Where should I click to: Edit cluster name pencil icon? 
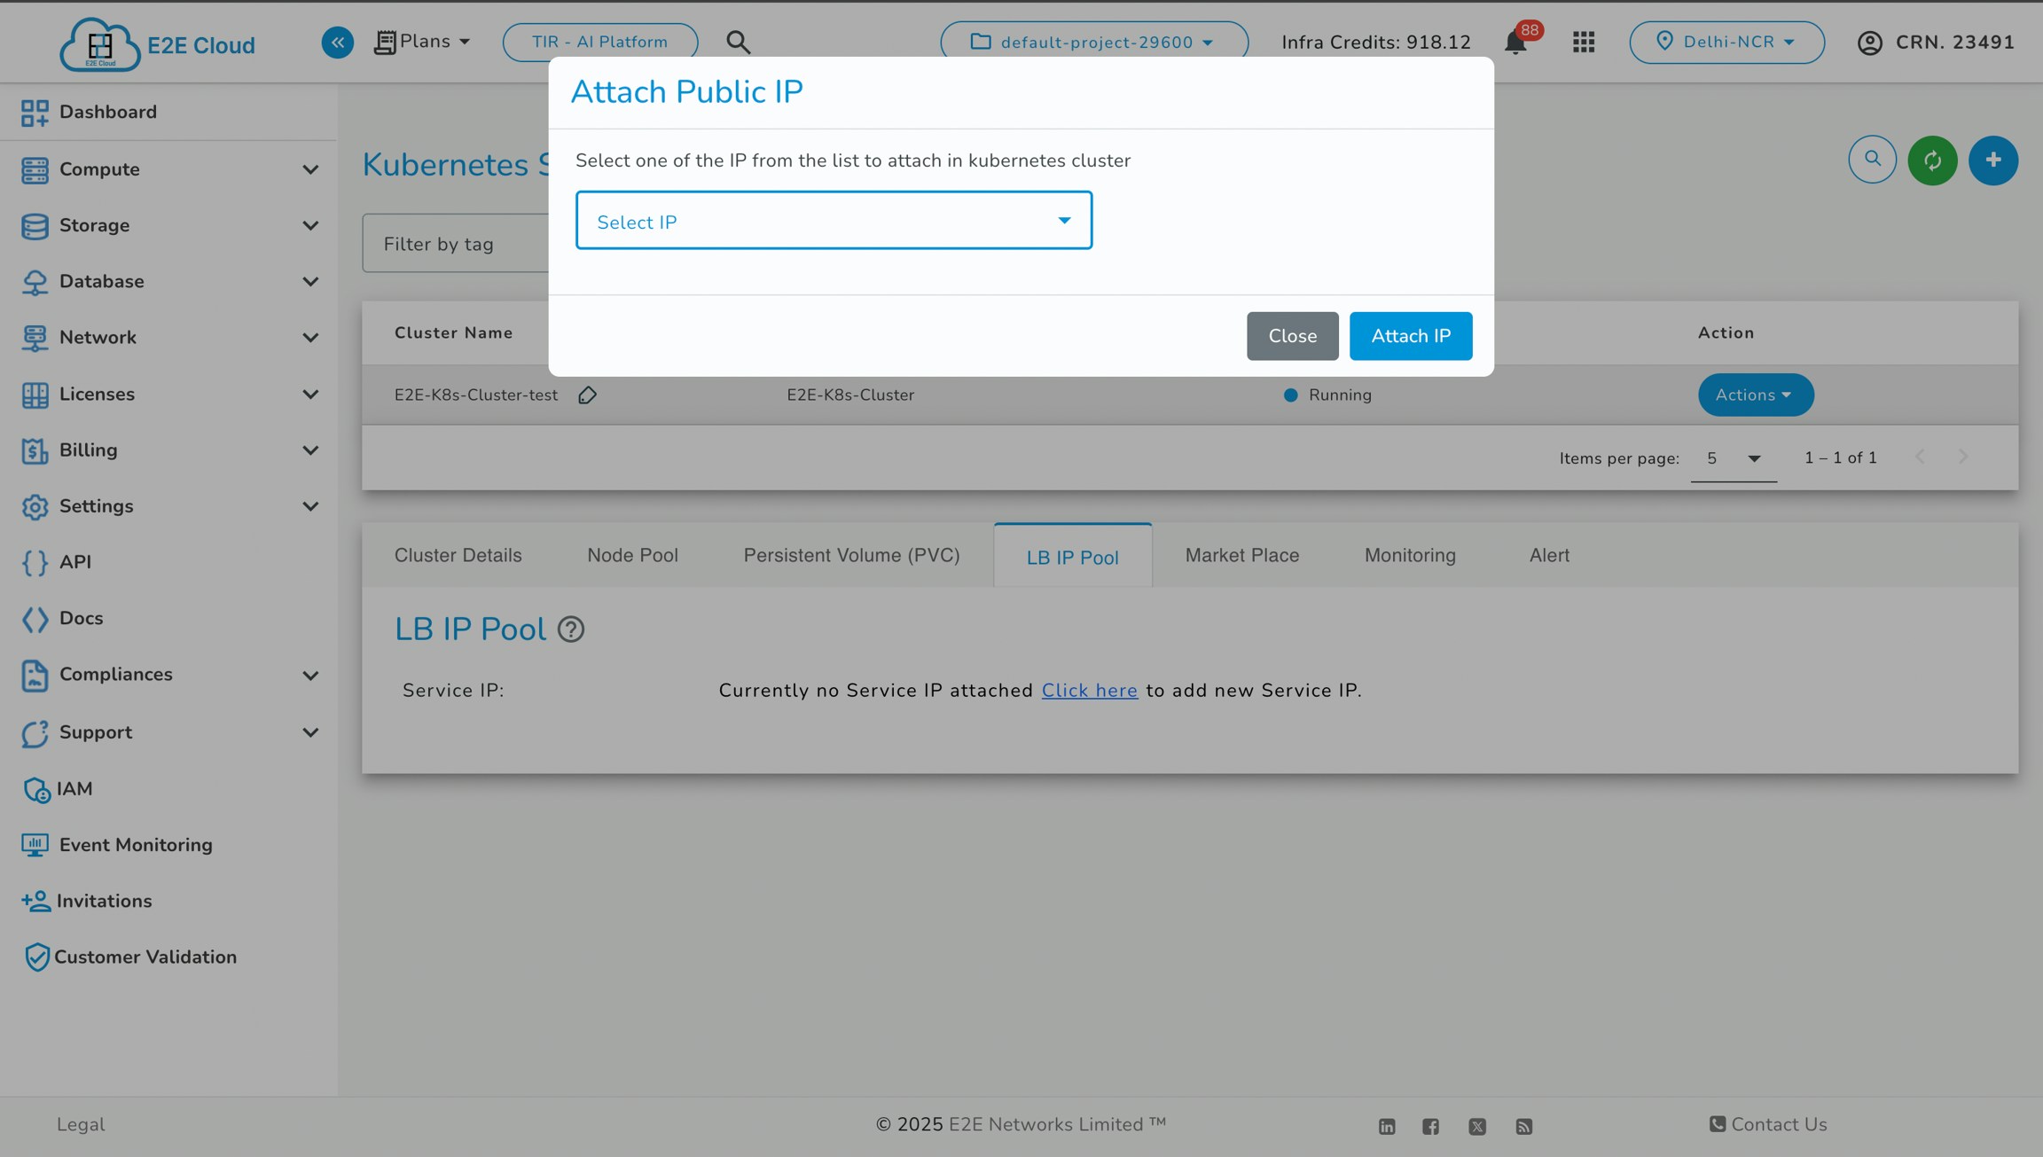coord(587,395)
